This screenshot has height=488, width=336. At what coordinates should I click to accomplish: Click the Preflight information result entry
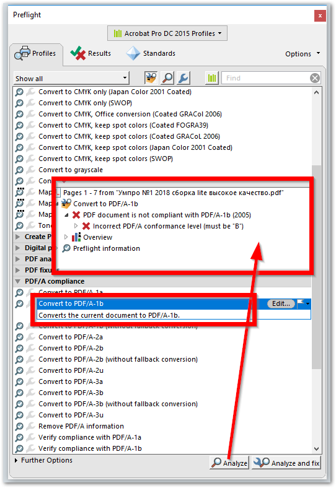pyautogui.click(x=107, y=248)
